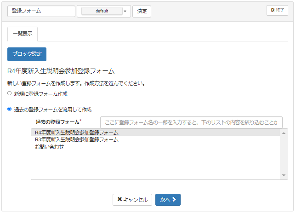Image resolution: width=296 pixels, height=214 pixels.
Task: Click the chevron arrow on the 次へ button
Action: pyautogui.click(x=175, y=200)
